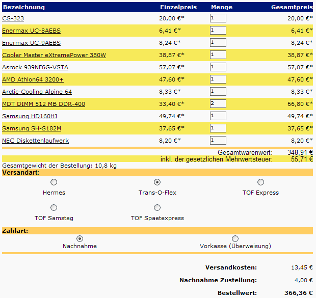Click the Einzelpreis column header
Image resolution: width=316 pixels, height=298 pixels.
point(178,7)
